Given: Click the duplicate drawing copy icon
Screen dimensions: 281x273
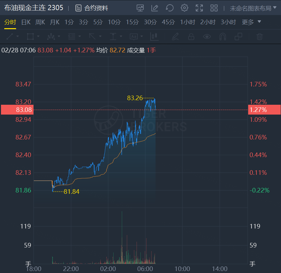Looking at the screenshot, I should tap(239, 36).
